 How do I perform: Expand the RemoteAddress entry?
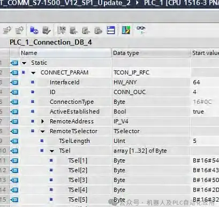tap(42, 121)
